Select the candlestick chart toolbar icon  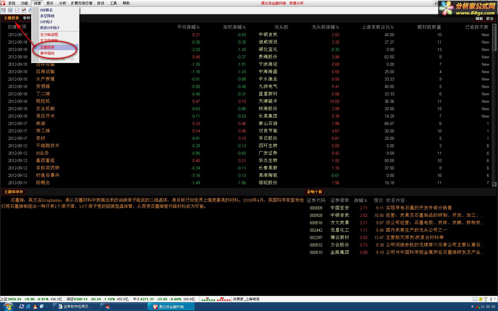click(x=24, y=10)
